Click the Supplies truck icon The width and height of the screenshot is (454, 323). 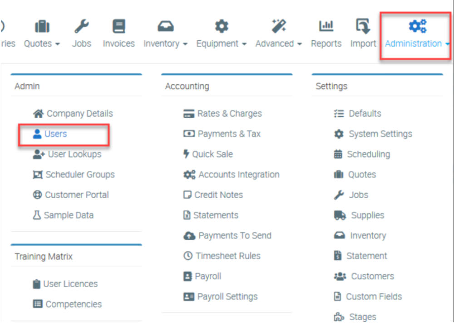tap(340, 215)
